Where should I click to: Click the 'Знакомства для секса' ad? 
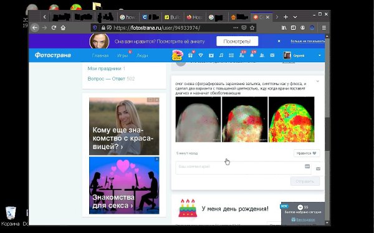pyautogui.click(x=124, y=185)
